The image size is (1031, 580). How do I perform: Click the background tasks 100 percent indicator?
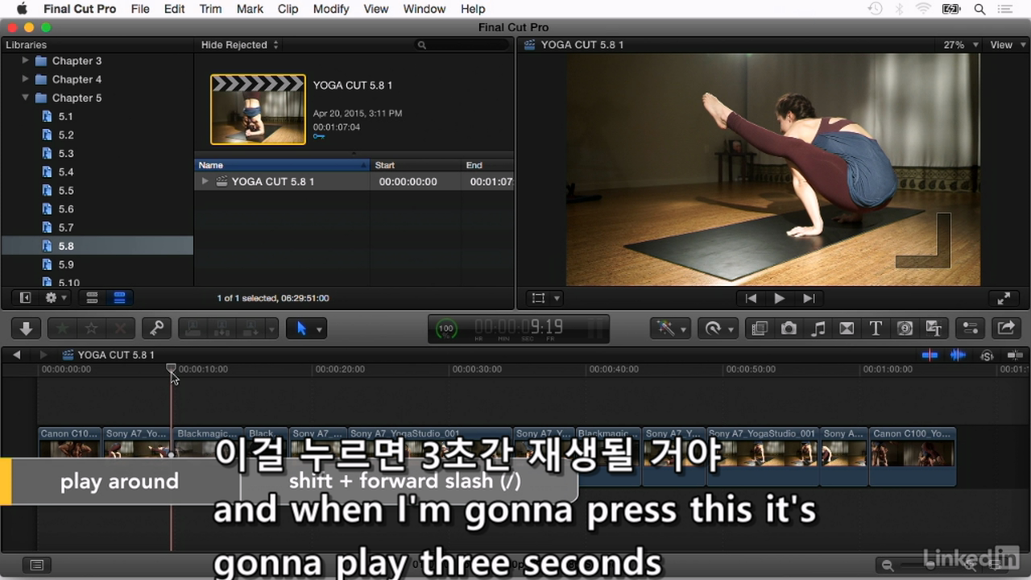445,329
